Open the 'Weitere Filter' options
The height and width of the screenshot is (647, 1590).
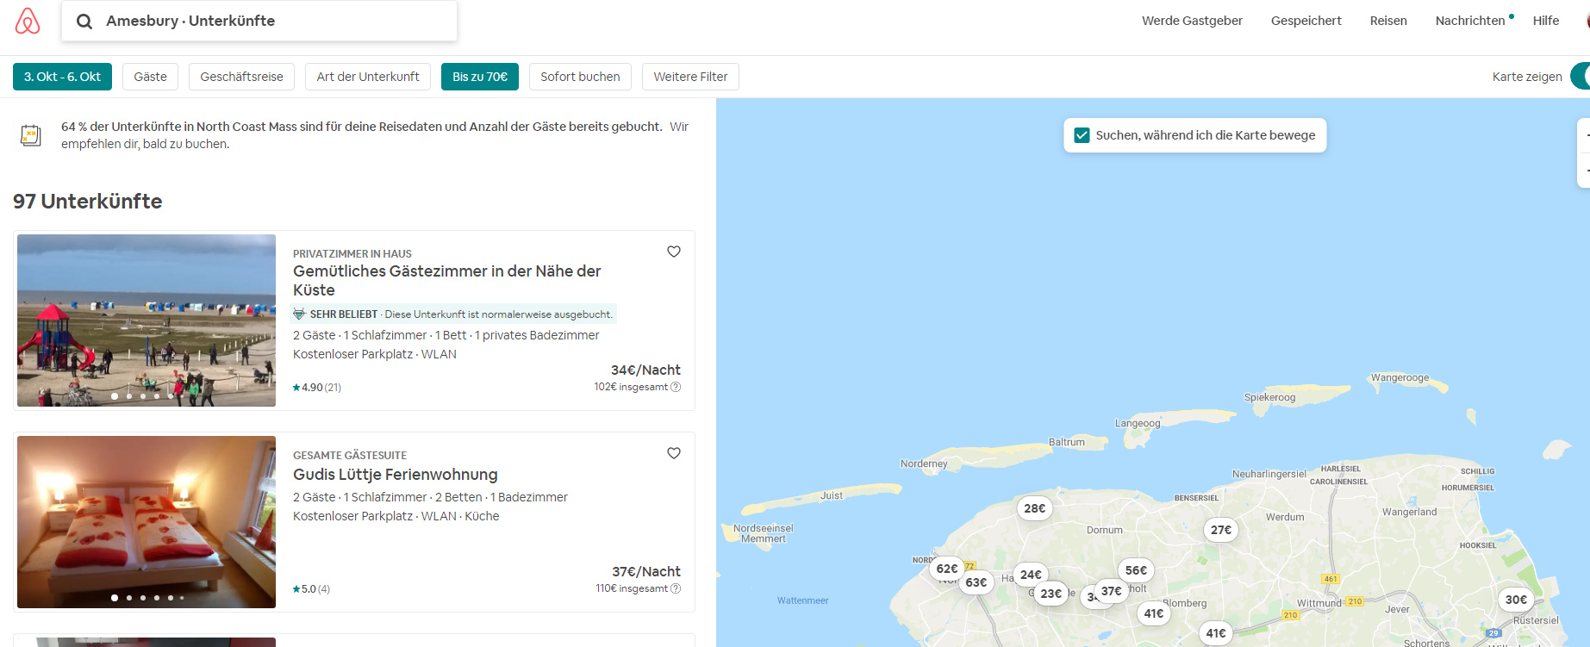(690, 77)
